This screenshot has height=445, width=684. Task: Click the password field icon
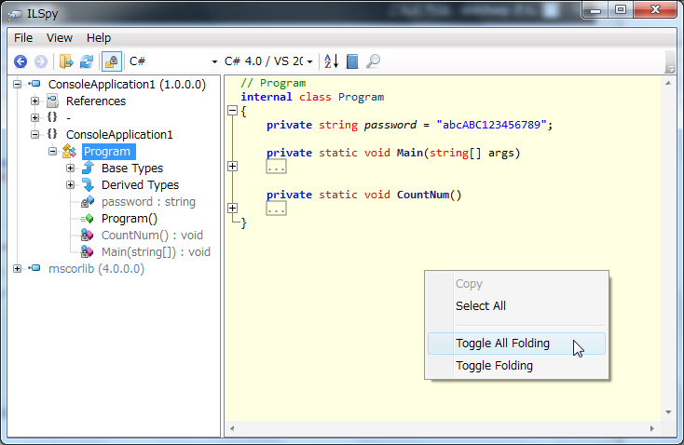click(88, 201)
